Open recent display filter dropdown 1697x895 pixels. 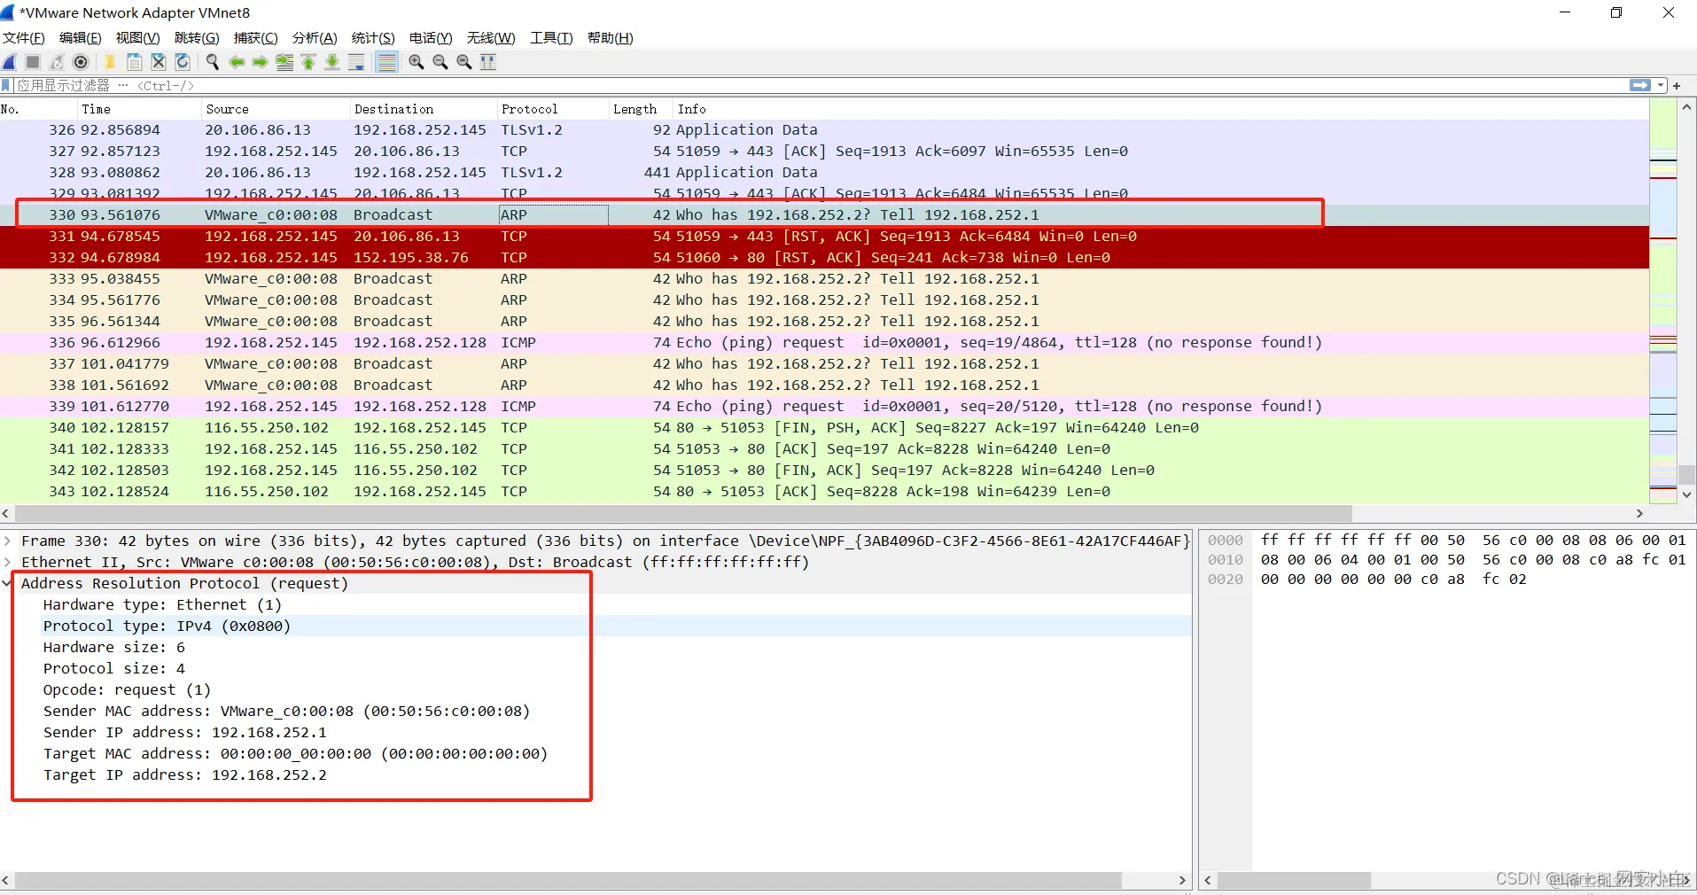[x=1662, y=86]
